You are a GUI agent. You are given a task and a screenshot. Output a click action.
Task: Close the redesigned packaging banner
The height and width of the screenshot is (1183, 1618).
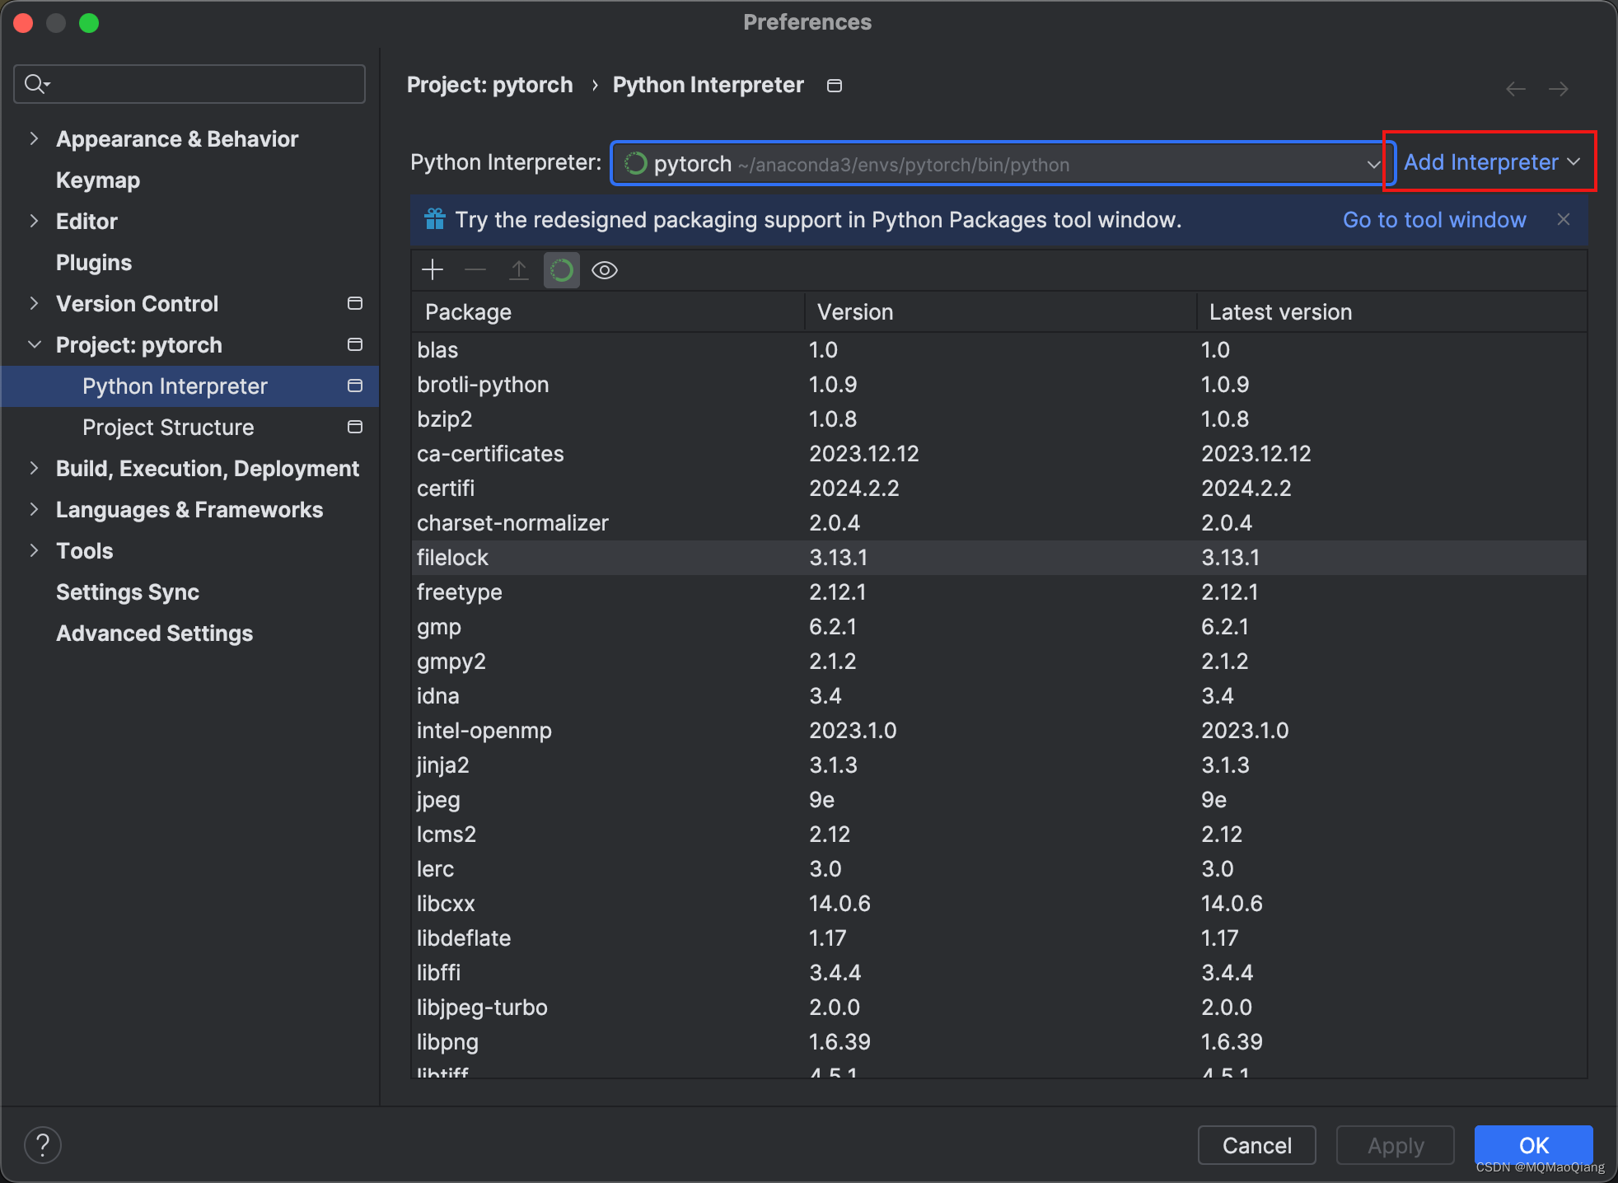[x=1564, y=219]
